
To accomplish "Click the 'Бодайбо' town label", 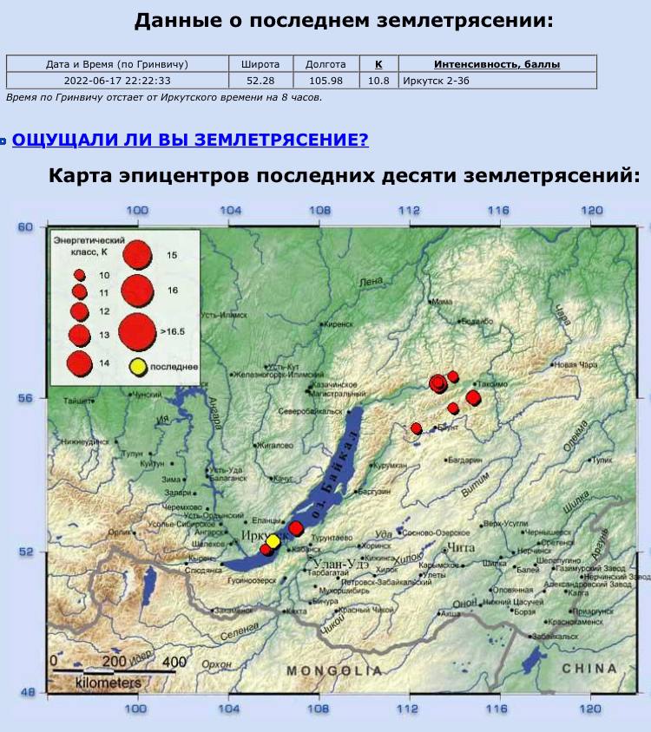I will (x=477, y=321).
